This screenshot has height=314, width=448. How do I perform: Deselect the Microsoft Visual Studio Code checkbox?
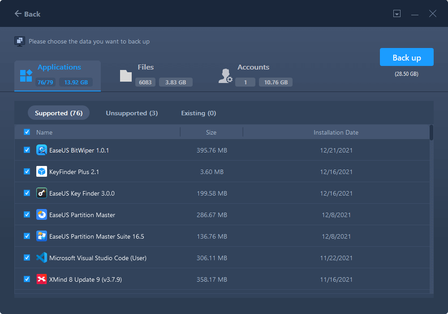[27, 258]
